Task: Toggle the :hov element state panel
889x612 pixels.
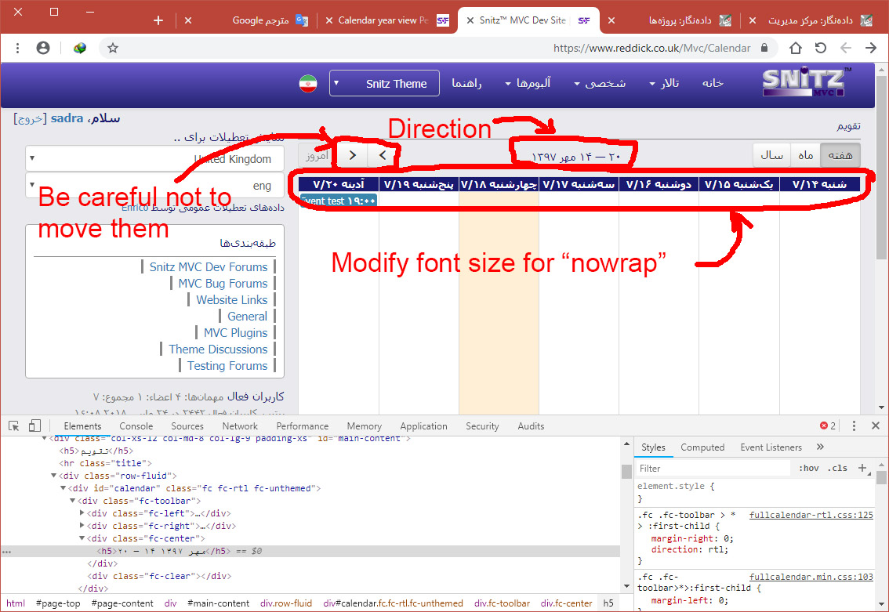Action: 808,468
